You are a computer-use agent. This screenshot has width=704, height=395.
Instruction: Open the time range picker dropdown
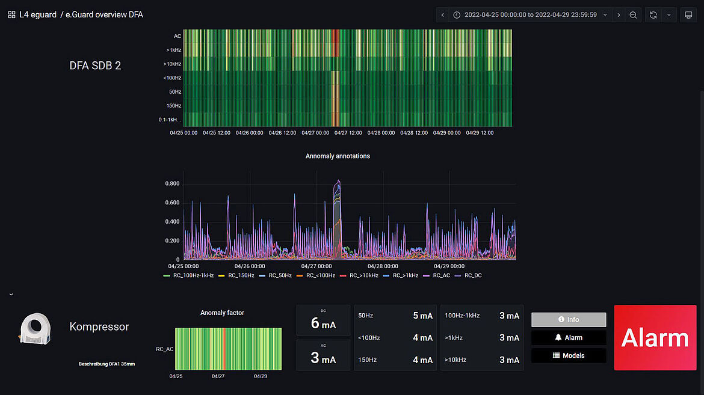528,15
